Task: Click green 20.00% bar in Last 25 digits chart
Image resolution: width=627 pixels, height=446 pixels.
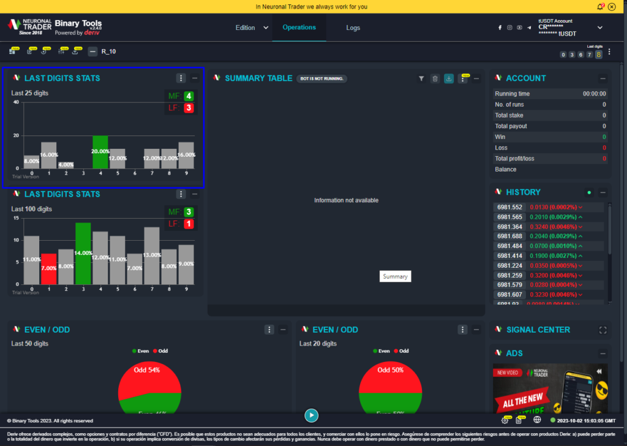Action: click(100, 152)
